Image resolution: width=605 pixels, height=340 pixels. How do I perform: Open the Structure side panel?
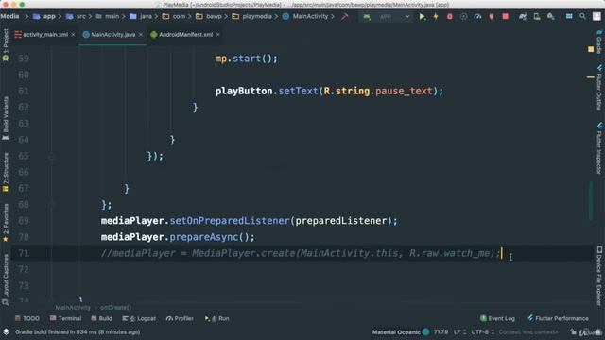tap(6, 172)
